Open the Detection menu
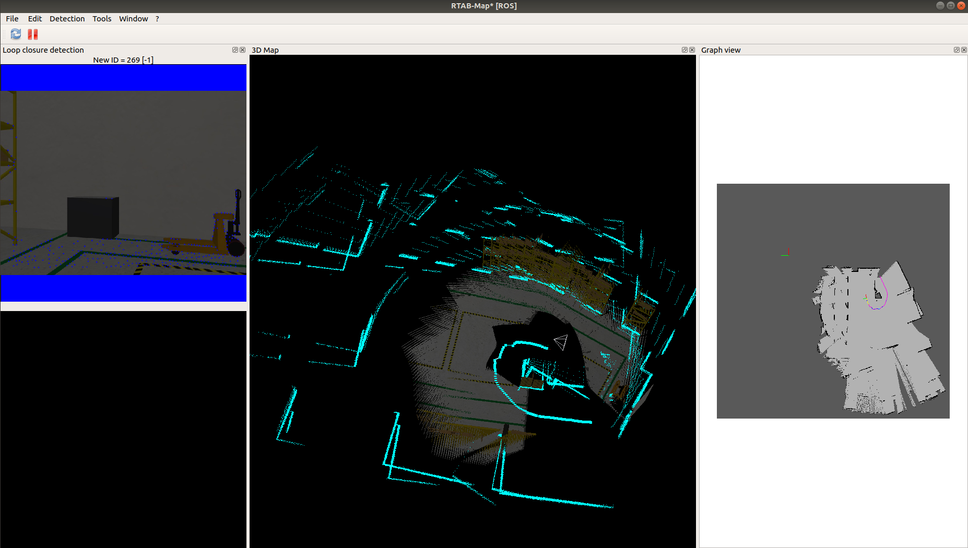Screen dimensions: 968x548 [x=67, y=18]
